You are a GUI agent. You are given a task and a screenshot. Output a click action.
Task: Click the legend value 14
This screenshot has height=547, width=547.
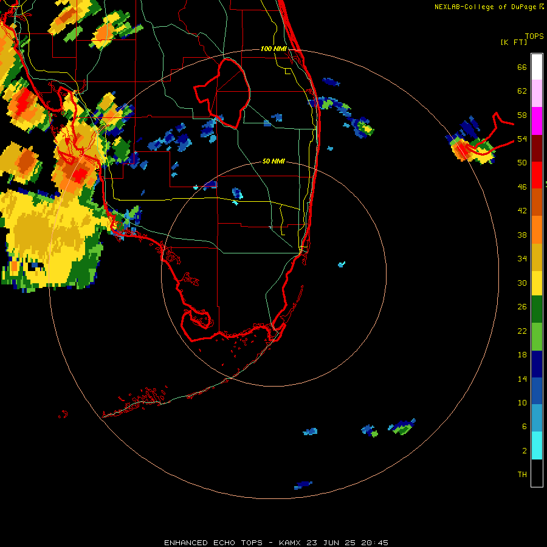coord(522,379)
